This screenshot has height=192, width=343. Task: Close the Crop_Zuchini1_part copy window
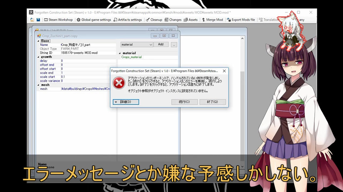[173, 36]
